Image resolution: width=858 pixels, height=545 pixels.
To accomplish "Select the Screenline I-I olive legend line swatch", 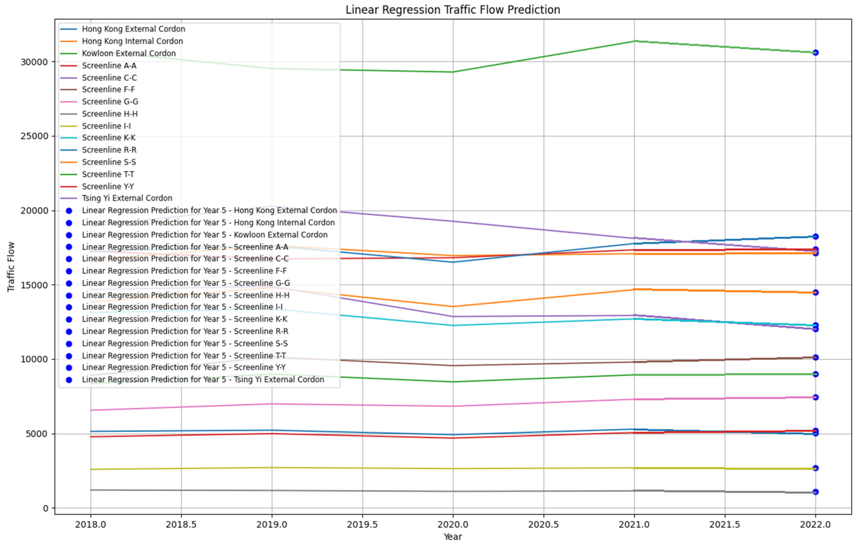I will (69, 126).
